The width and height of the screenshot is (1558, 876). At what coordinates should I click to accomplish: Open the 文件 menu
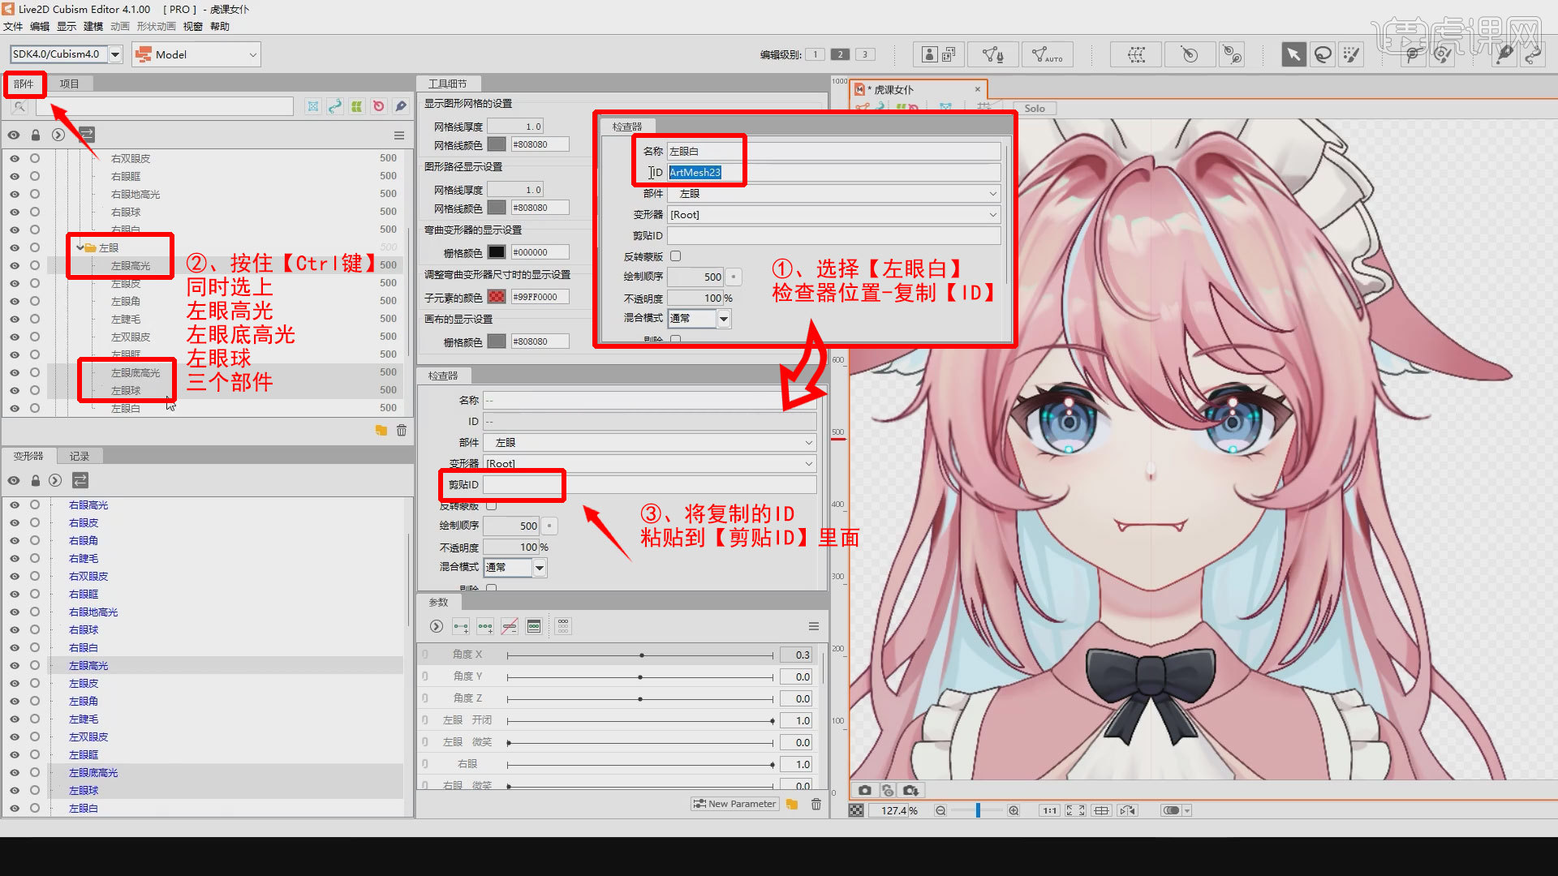pyautogui.click(x=13, y=26)
